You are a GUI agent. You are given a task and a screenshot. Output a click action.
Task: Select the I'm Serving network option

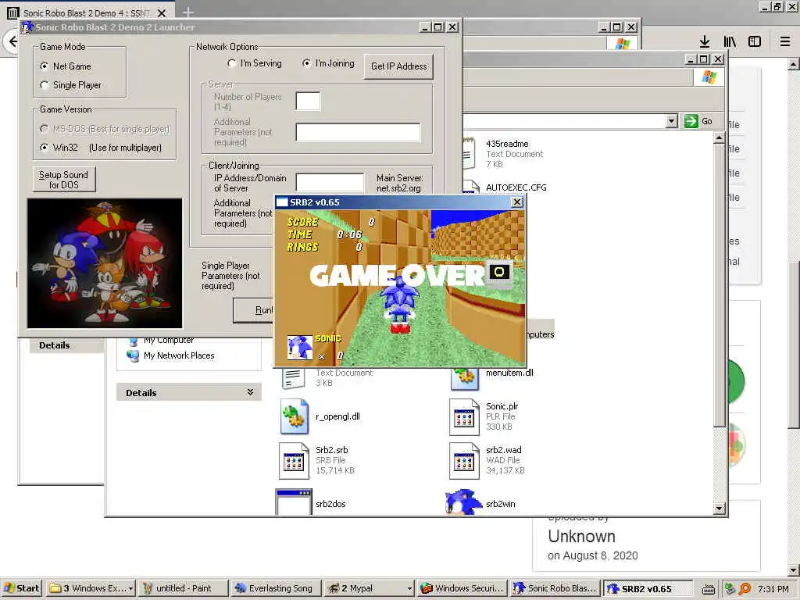click(x=231, y=62)
